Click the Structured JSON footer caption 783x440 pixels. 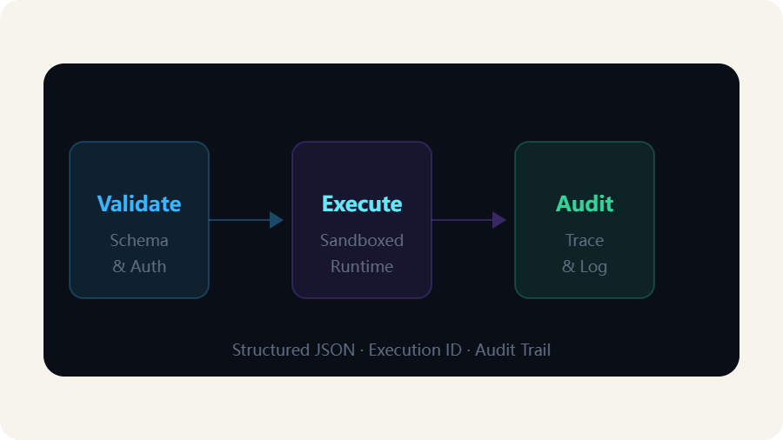[391, 350]
